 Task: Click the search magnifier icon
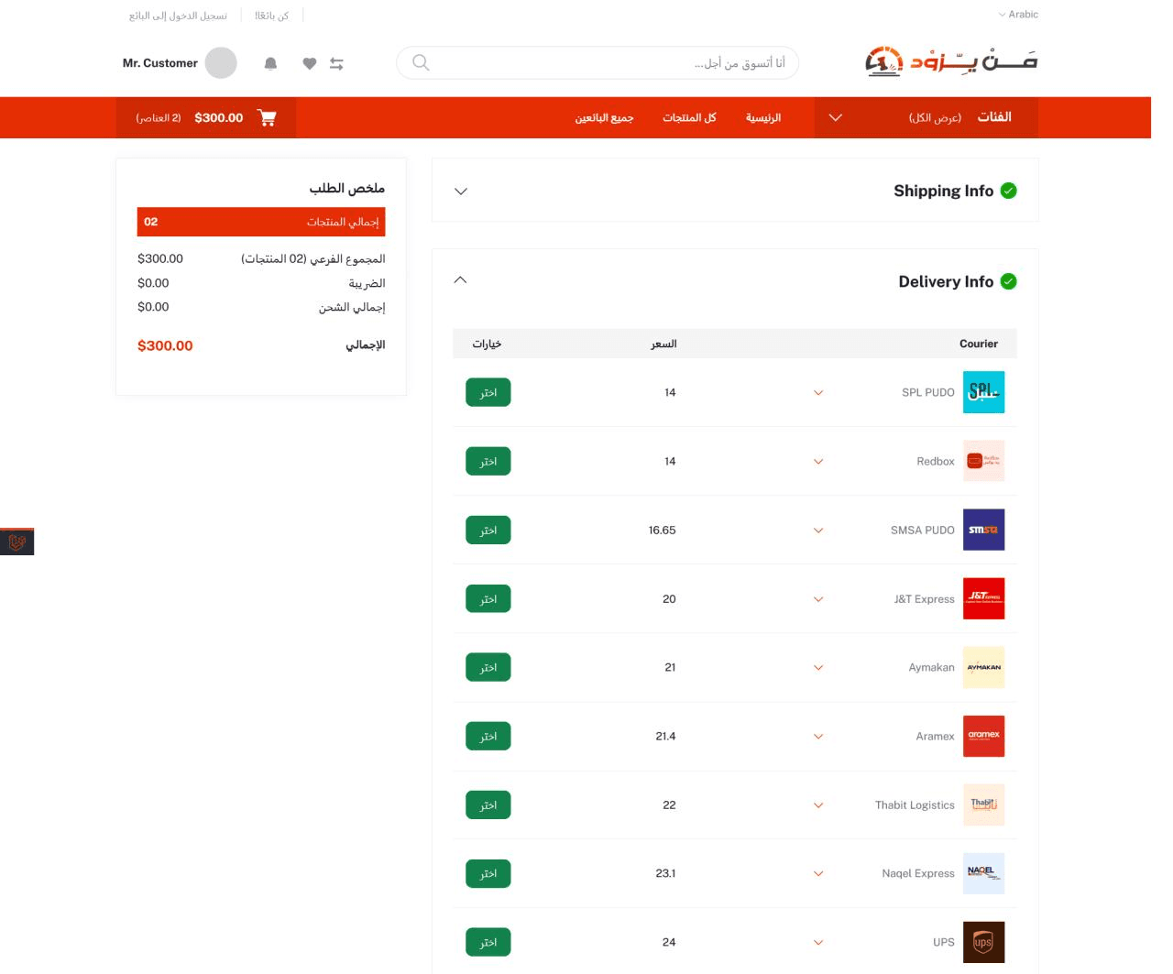(x=421, y=62)
